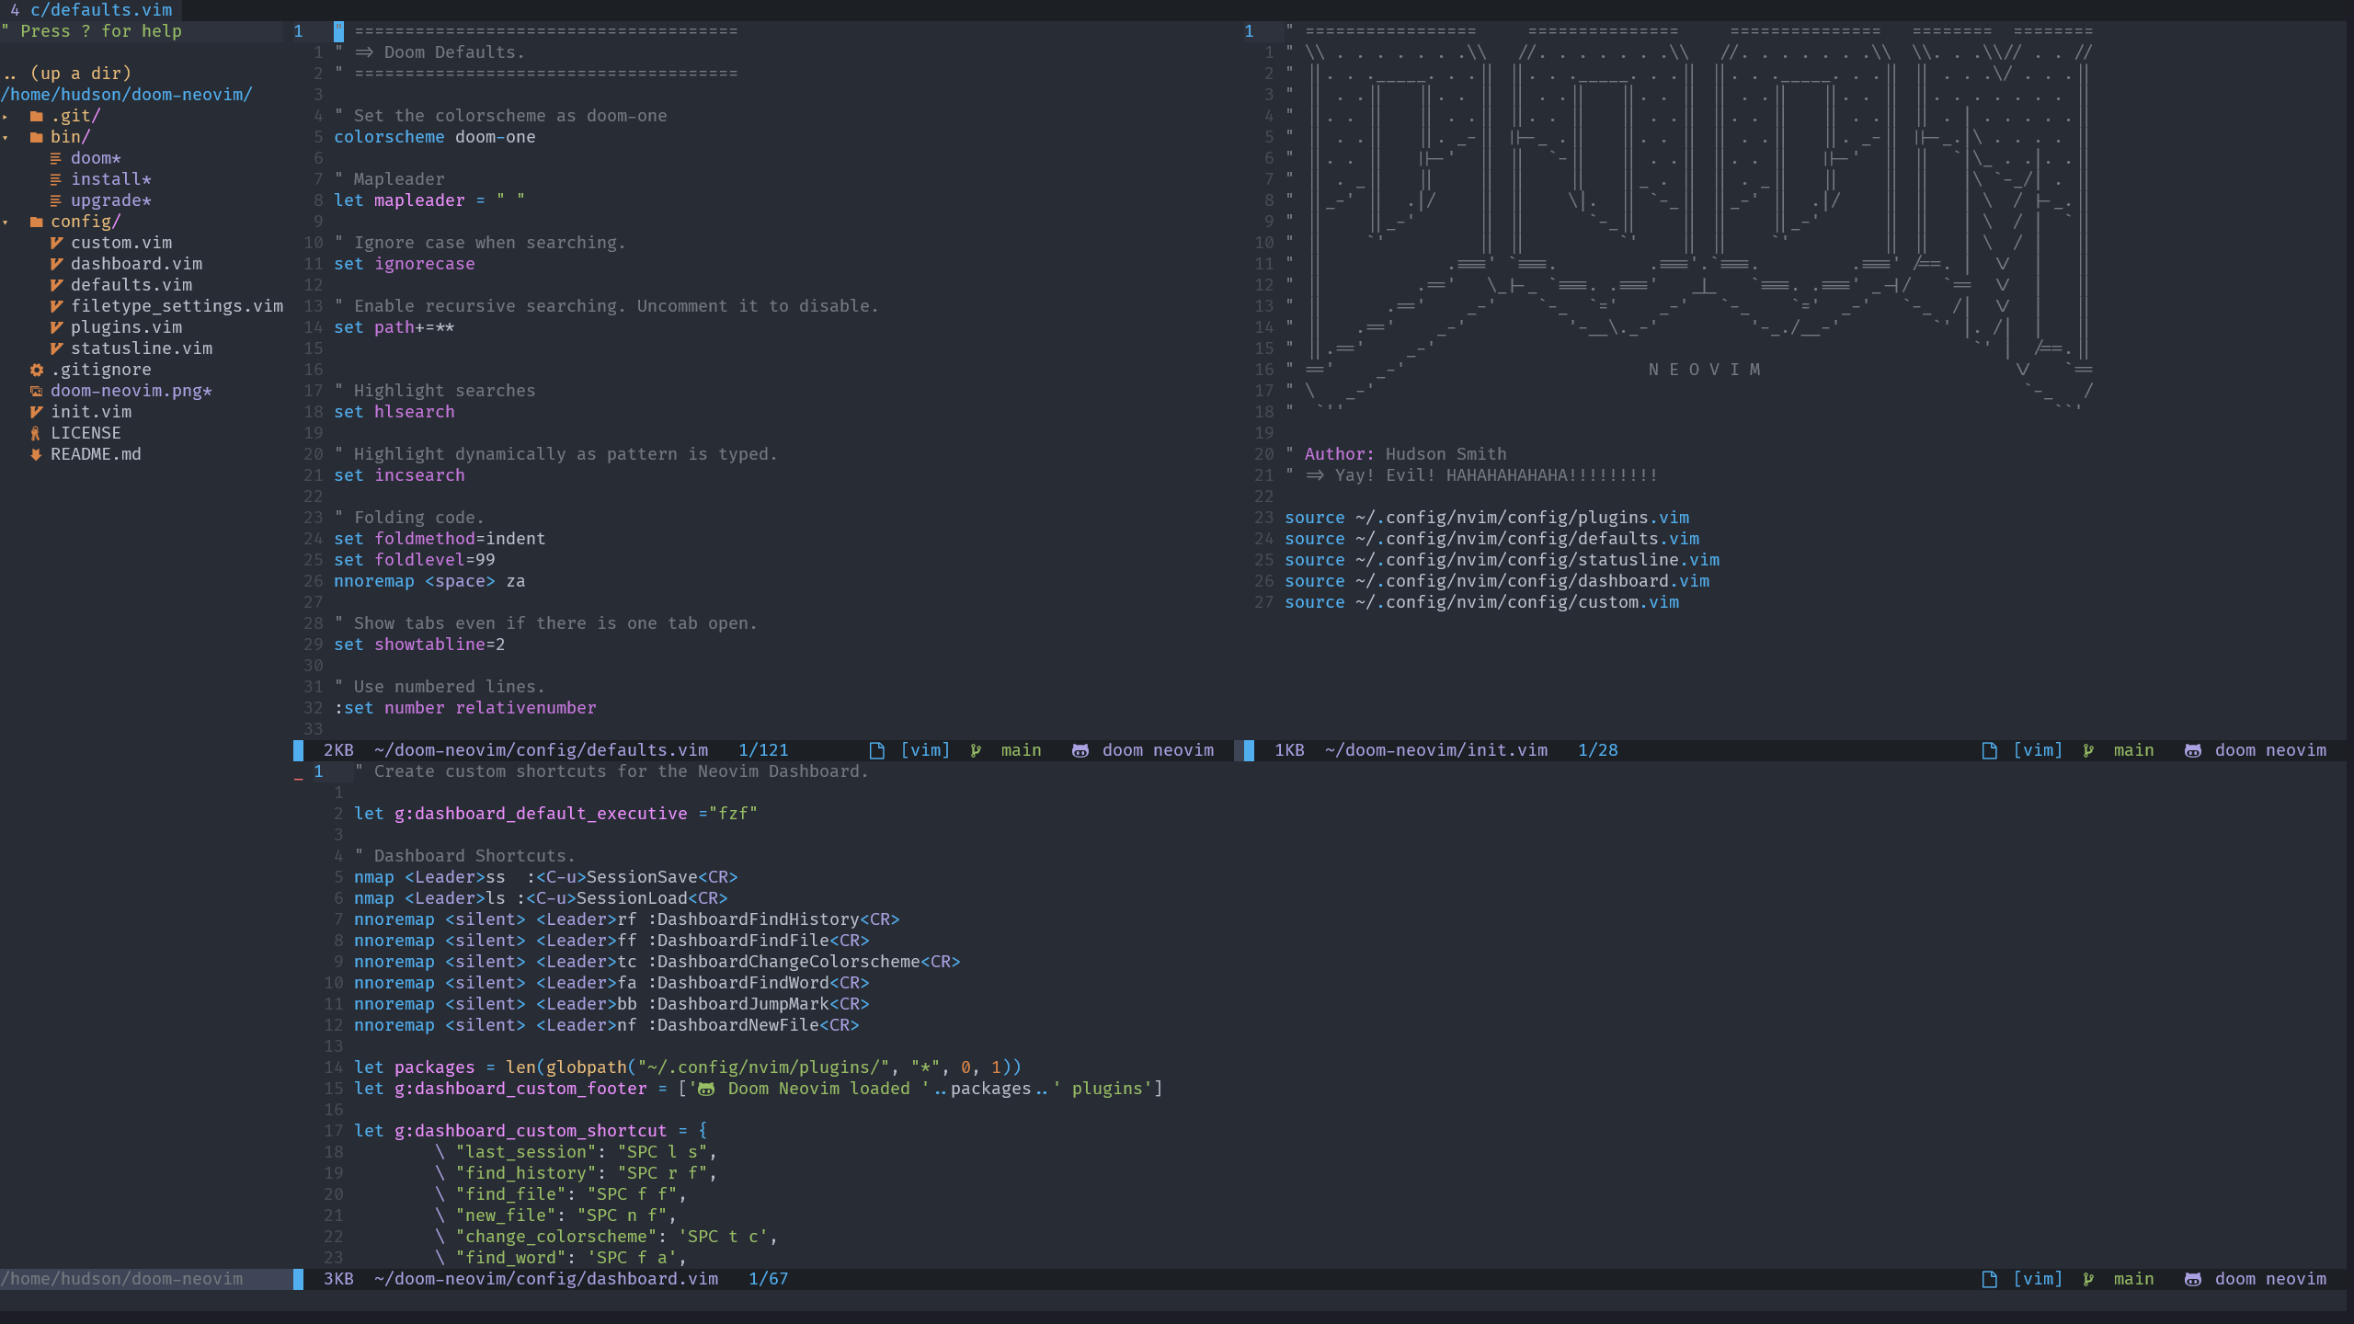Open filetype_settings.vim from the file tree

click(177, 306)
